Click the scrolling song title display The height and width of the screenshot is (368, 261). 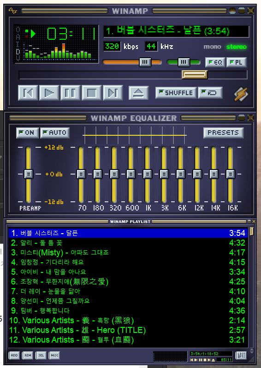[176, 31]
